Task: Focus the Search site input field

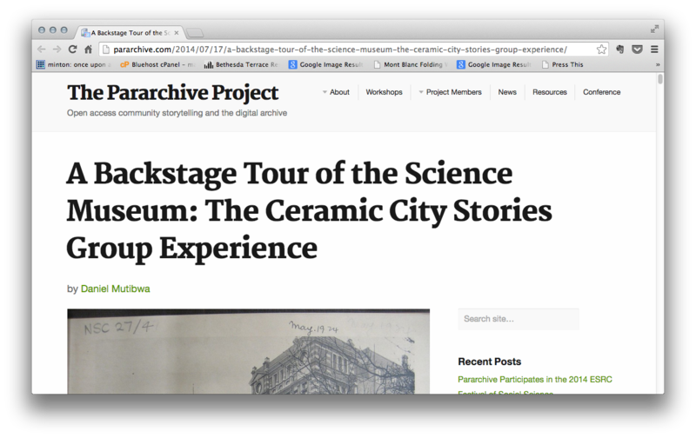Action: coord(518,319)
